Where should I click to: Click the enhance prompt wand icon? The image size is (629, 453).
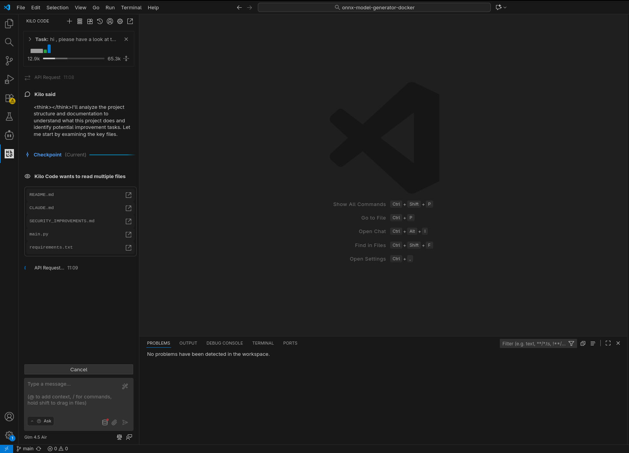point(125,386)
